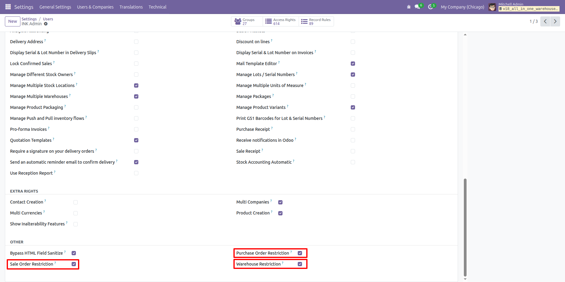Open the apps grid menu icon
Viewport: 565px width, 282px height.
8,7
